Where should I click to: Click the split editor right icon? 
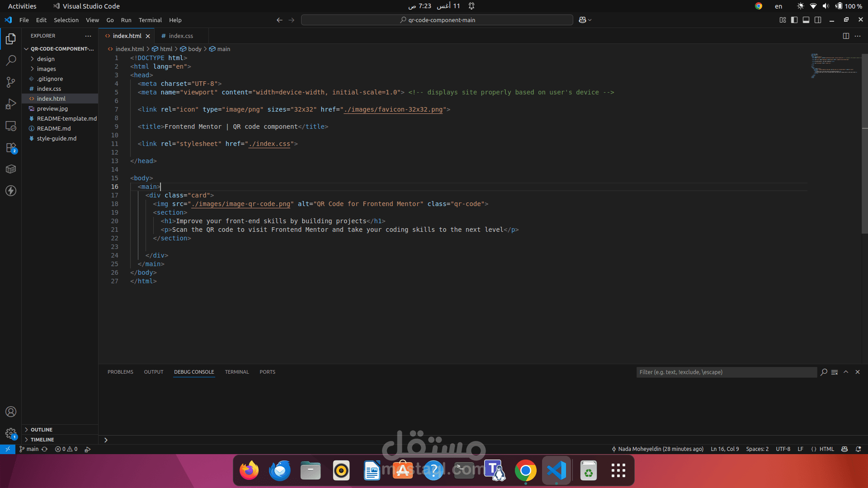pos(846,36)
